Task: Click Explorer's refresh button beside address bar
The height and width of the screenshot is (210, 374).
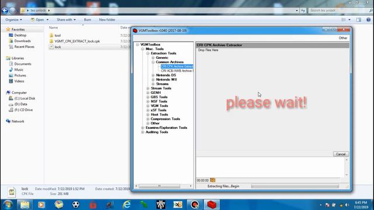Action: (303, 10)
